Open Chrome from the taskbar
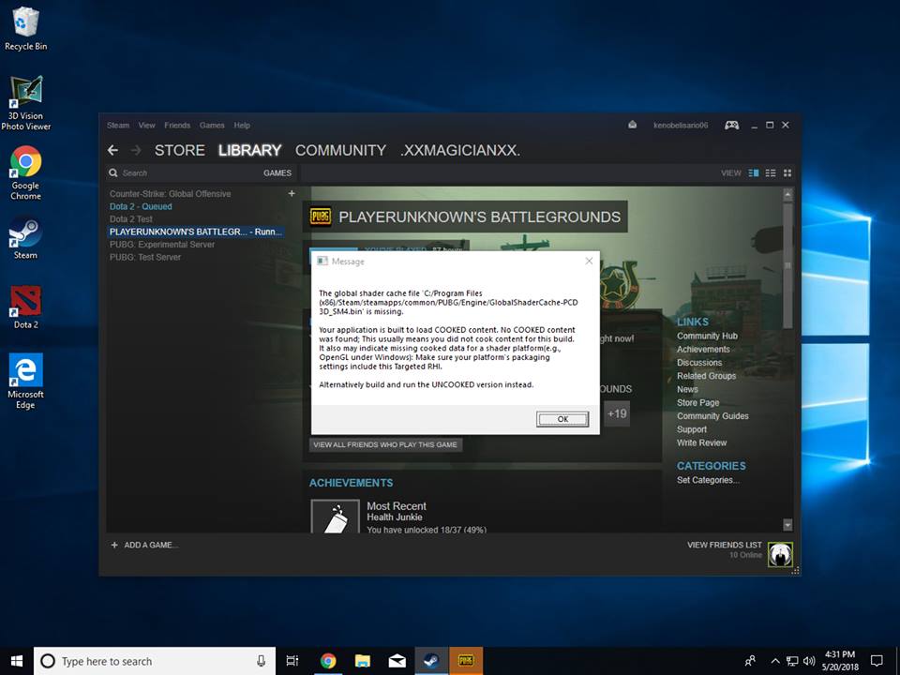The width and height of the screenshot is (900, 675). pyautogui.click(x=328, y=661)
